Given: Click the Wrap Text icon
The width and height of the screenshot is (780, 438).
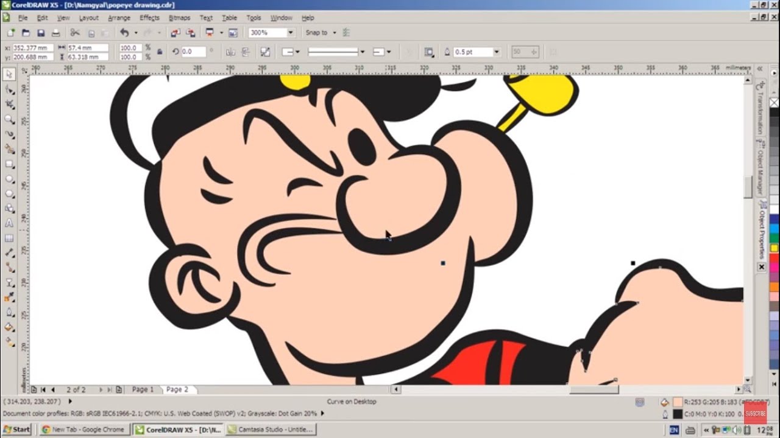Looking at the screenshot, I should (x=429, y=52).
